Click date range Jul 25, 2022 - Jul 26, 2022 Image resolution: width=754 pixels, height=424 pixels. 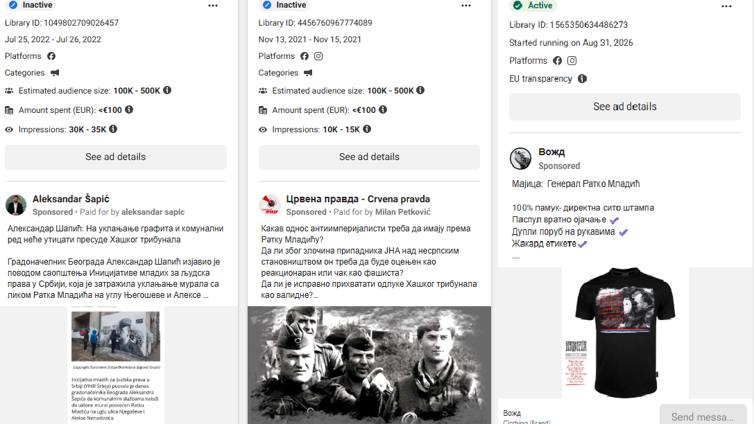pos(53,39)
